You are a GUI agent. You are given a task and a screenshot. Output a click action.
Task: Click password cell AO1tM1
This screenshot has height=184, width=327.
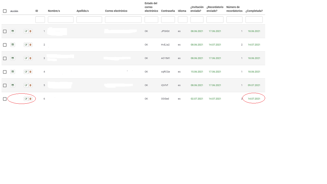point(165,58)
